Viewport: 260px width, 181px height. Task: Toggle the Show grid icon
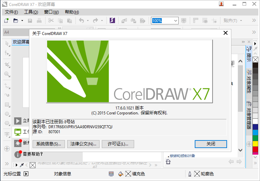[205, 20]
